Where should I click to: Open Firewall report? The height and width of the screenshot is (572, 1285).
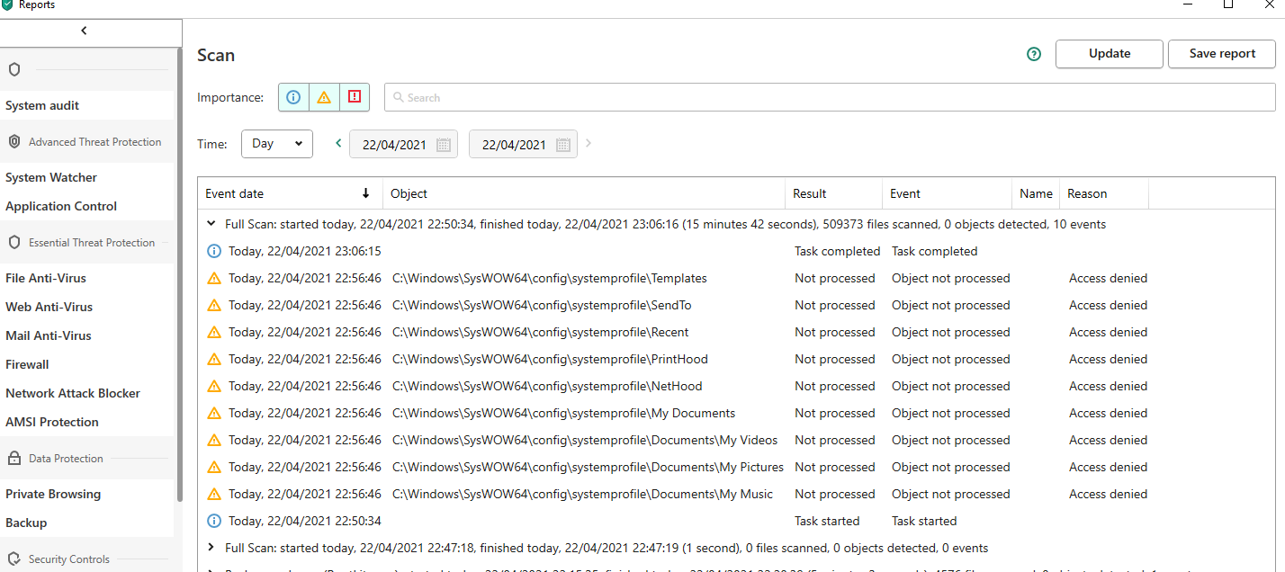pyautogui.click(x=27, y=364)
